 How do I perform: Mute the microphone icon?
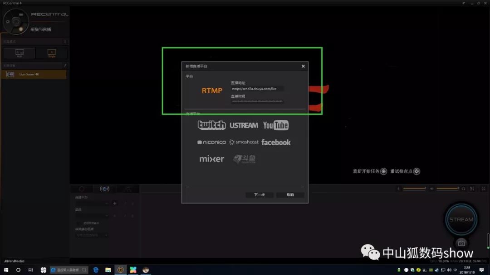point(398,189)
